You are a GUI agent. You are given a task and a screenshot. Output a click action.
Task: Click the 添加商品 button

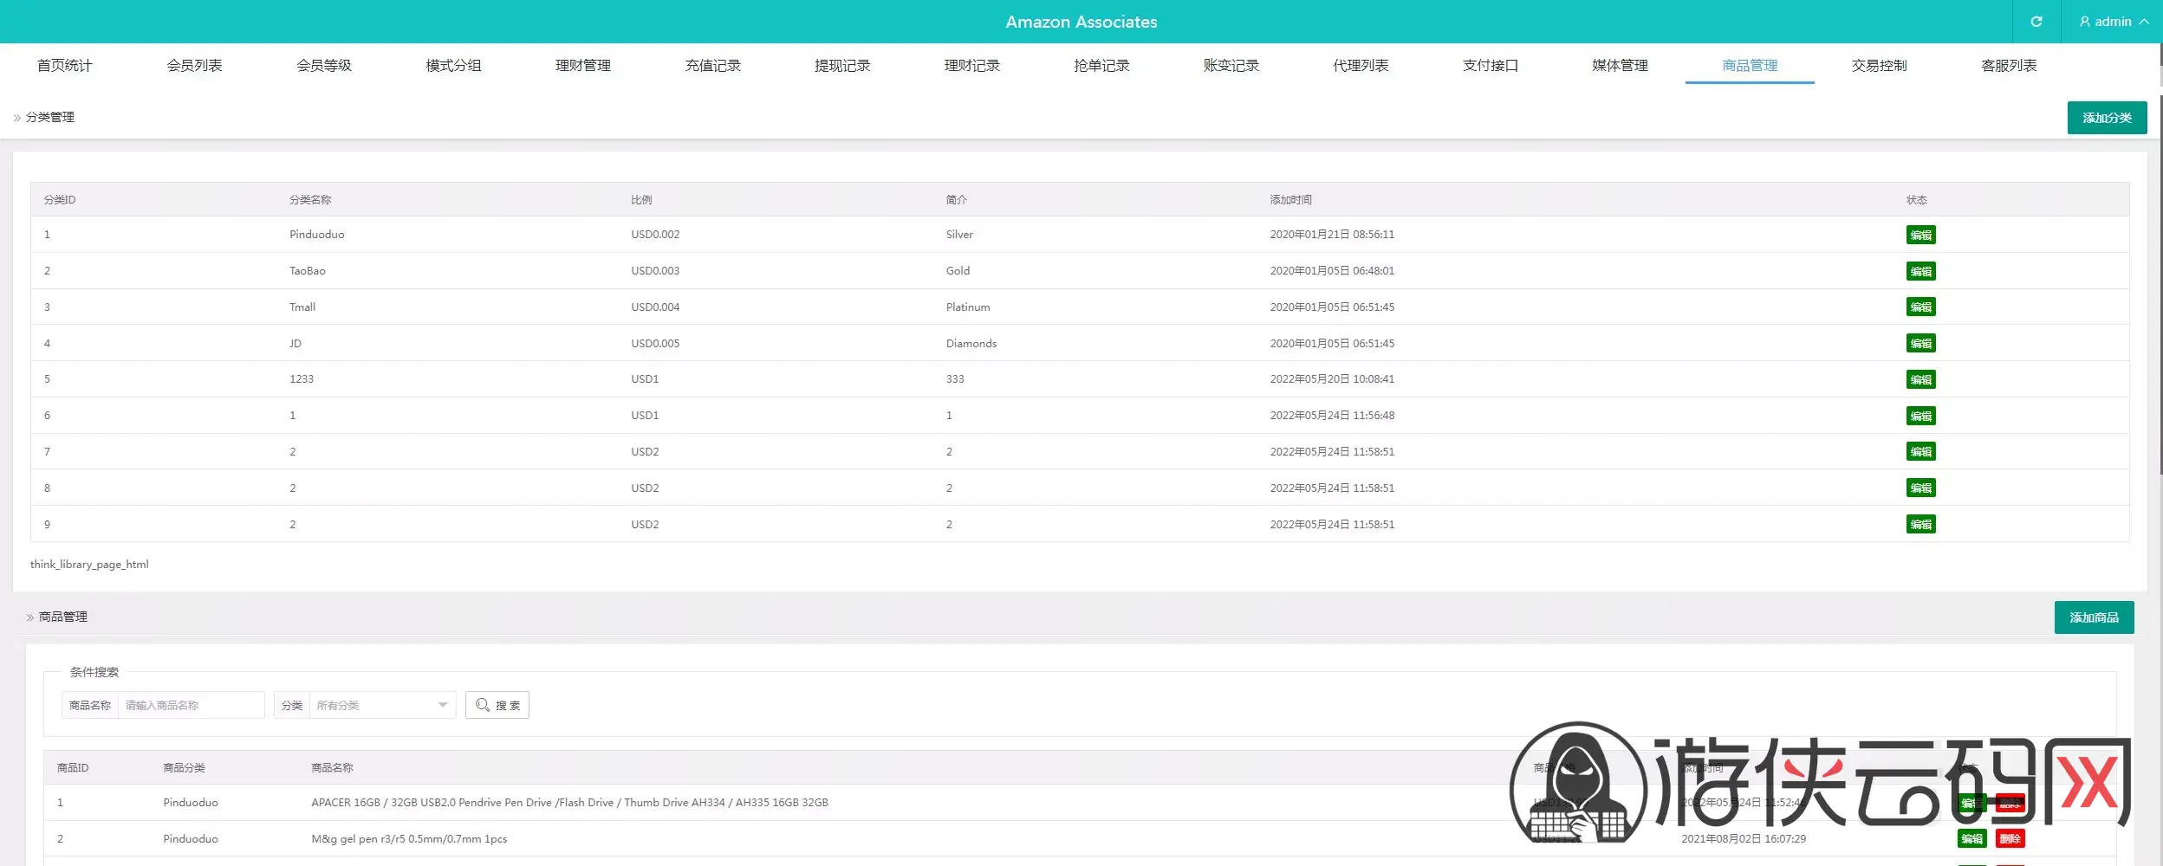coord(2094,617)
